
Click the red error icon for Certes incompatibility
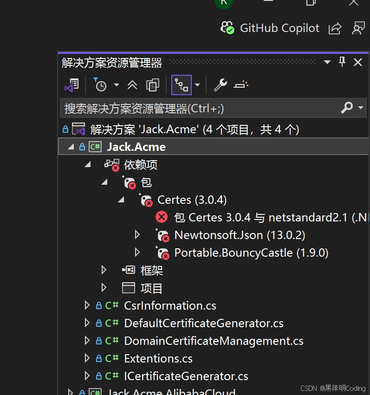(162, 217)
